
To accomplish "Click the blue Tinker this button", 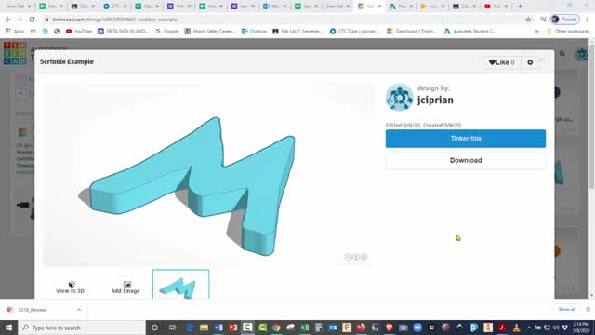I will click(466, 139).
